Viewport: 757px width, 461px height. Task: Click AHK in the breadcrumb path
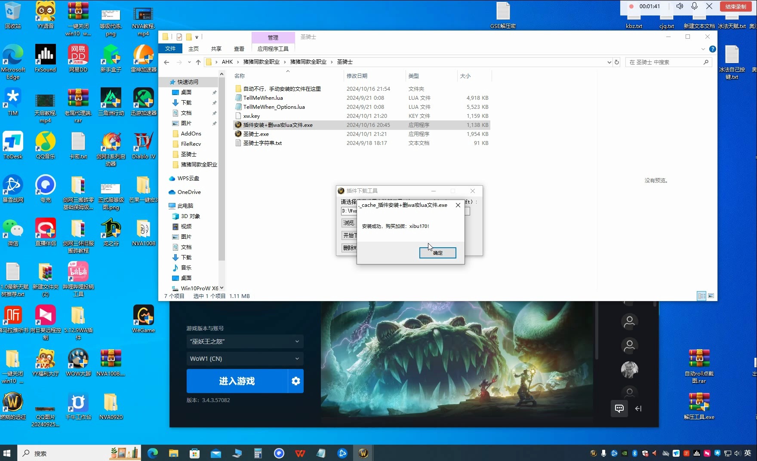point(227,62)
